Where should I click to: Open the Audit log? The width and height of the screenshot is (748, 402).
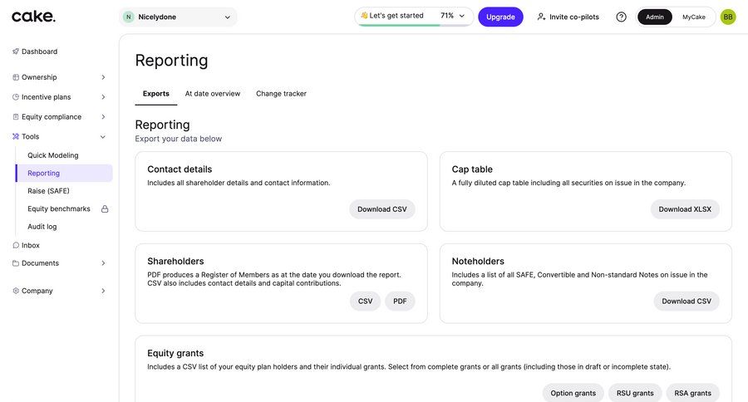coord(42,227)
